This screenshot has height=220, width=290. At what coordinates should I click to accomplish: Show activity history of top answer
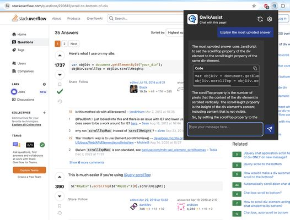tap(60, 101)
